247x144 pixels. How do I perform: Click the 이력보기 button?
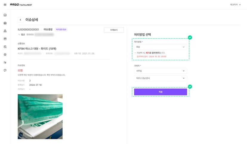114,30
